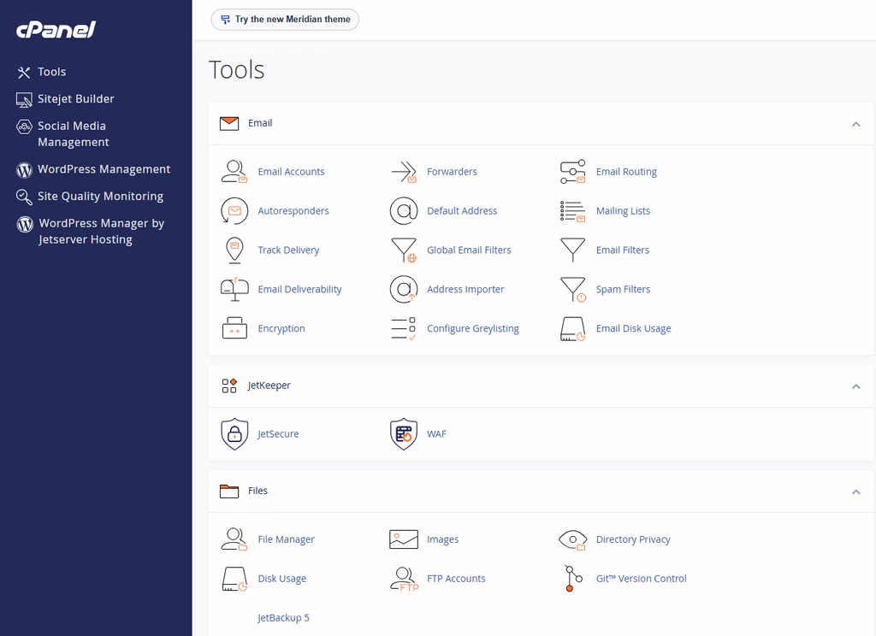Open the Track Delivery link

pos(288,250)
